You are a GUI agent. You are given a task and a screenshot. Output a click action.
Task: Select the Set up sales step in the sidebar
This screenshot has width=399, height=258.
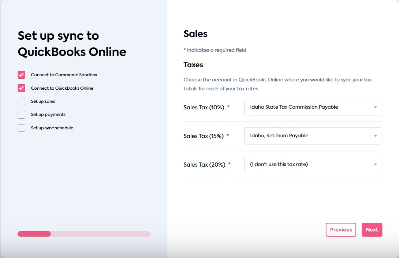(43, 101)
